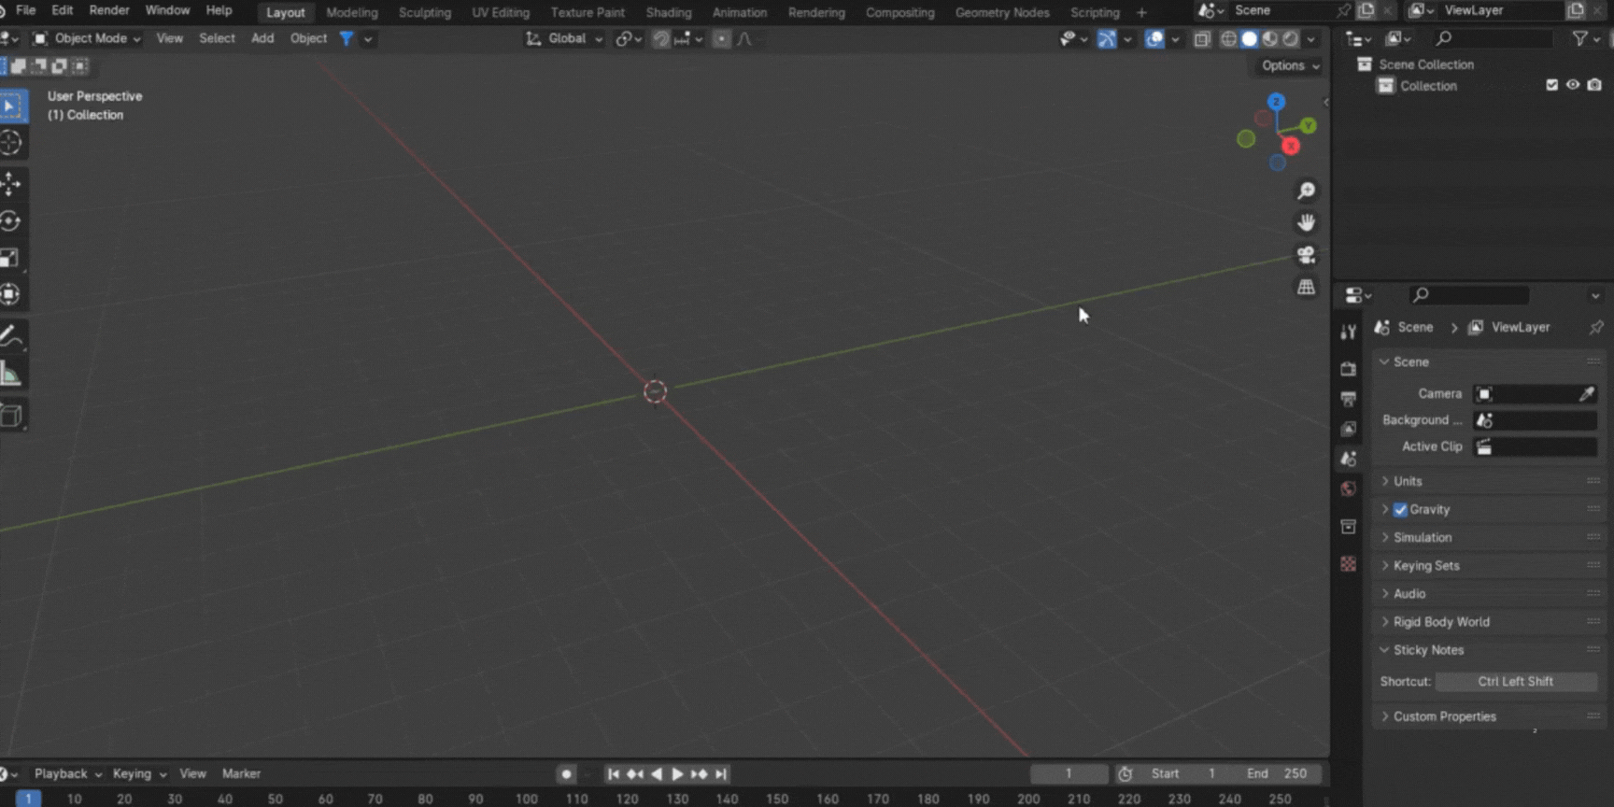Screen dimensions: 1614x807
Task: Switch to orthographic view with grid icon
Action: [1306, 288]
